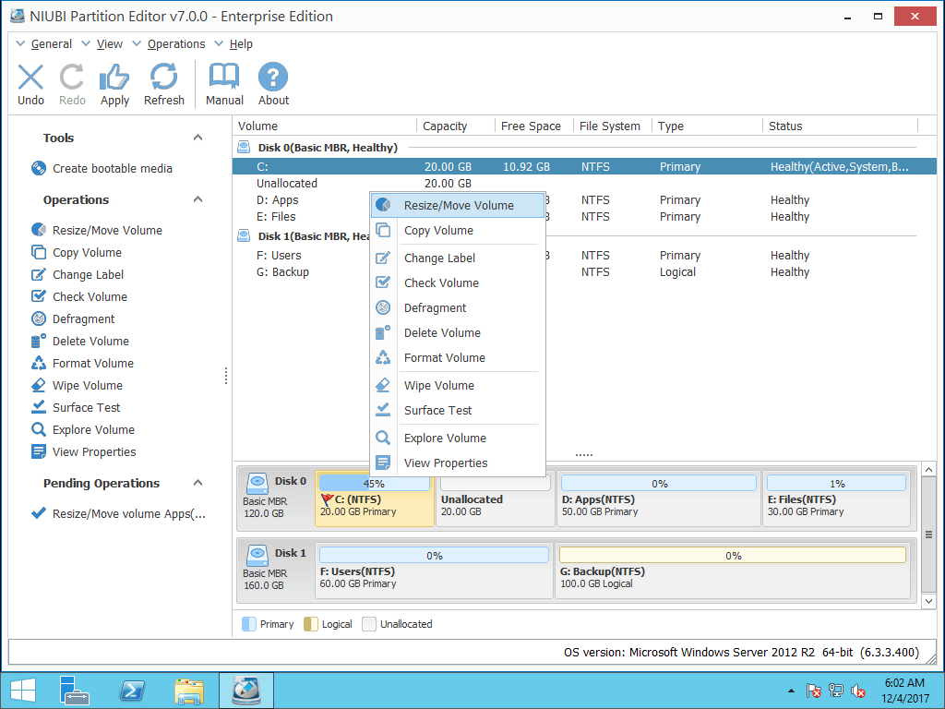Choose Explore Volume in context menu

(x=458, y=438)
